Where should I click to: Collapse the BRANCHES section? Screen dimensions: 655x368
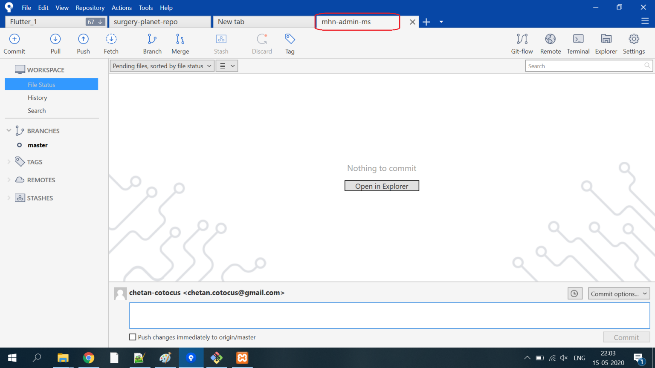[x=9, y=130]
